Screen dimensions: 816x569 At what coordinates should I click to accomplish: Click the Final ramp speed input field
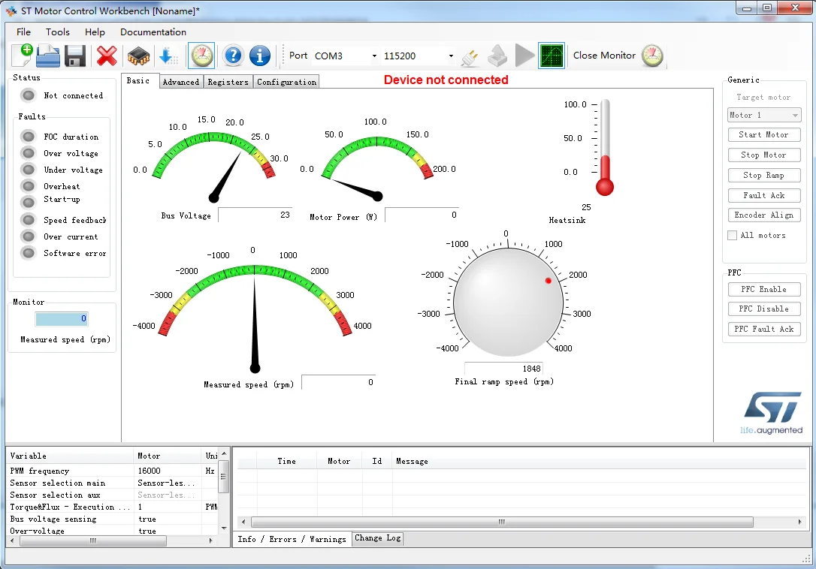pos(503,369)
